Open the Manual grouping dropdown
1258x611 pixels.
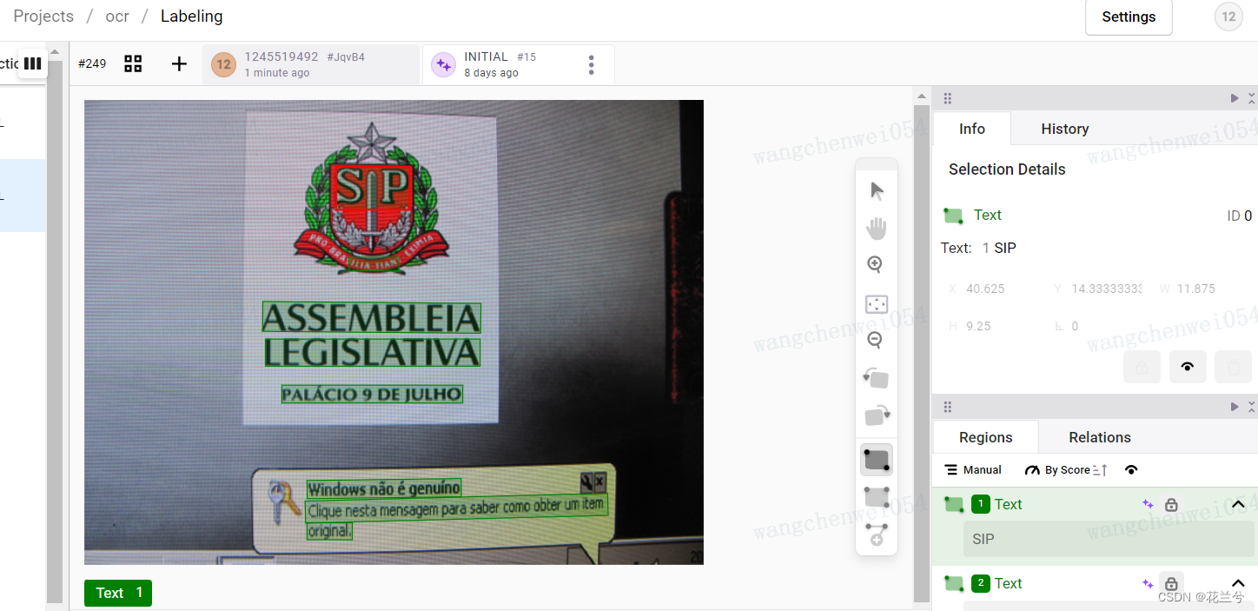973,470
